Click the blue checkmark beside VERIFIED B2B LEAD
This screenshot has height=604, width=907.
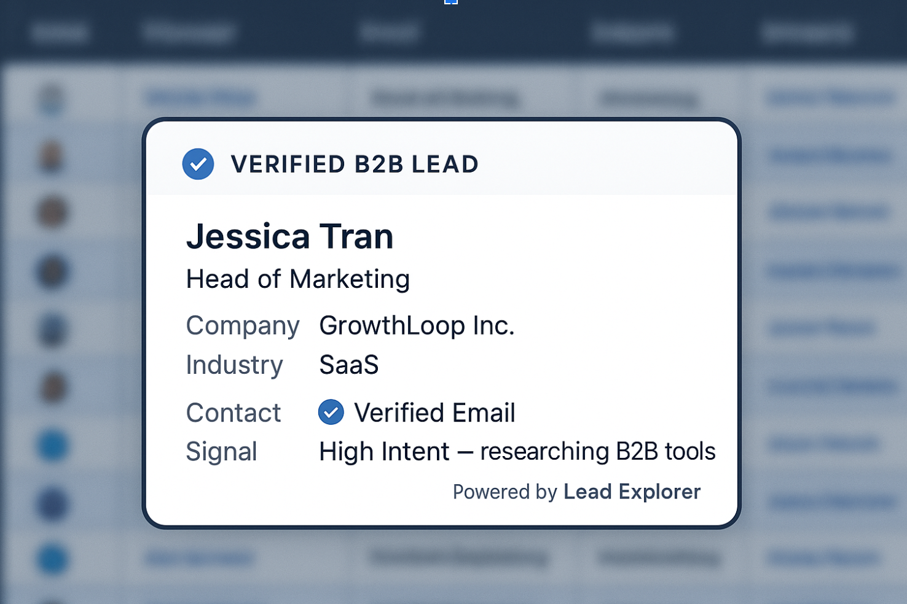tap(198, 164)
